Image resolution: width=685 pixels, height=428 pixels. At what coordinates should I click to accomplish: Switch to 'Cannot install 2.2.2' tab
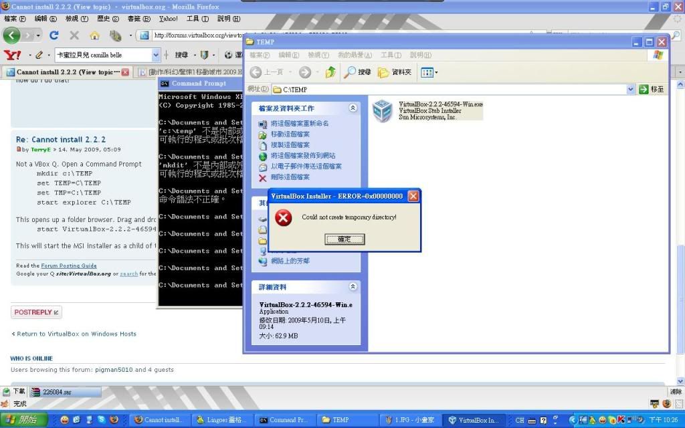pos(67,72)
